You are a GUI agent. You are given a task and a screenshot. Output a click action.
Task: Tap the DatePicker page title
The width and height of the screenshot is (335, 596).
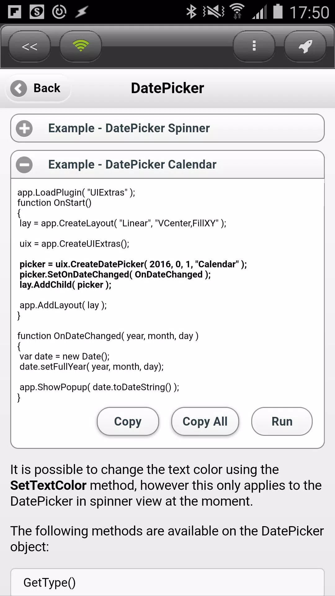tap(167, 88)
